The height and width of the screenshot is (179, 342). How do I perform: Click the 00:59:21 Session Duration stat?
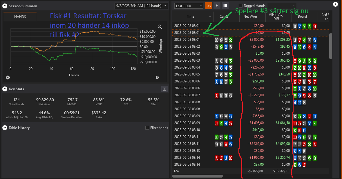point(72,115)
